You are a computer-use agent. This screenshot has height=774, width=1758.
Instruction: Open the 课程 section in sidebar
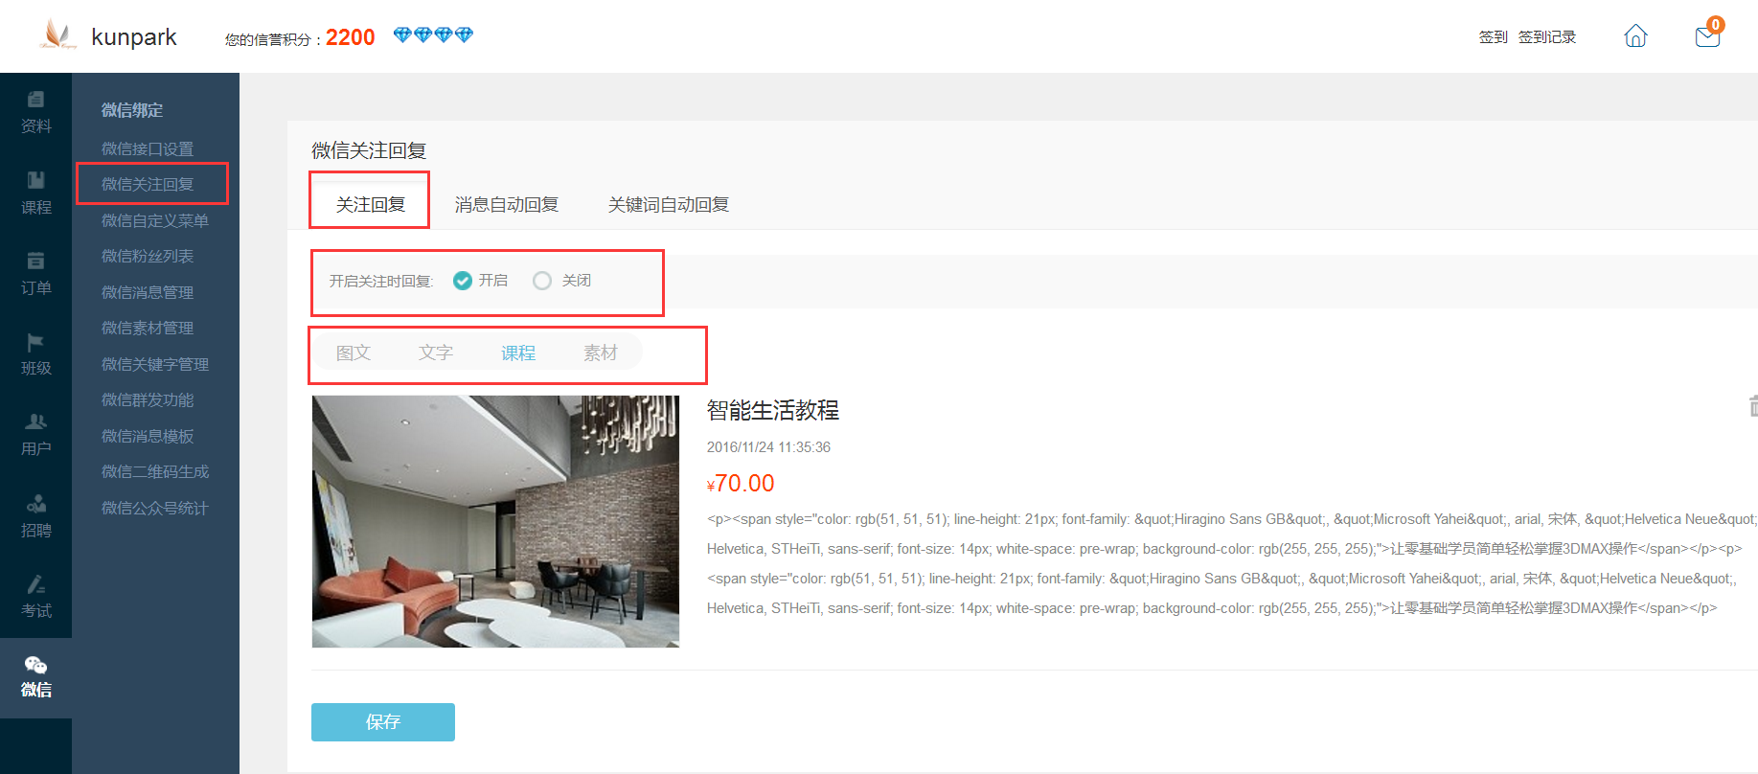pyautogui.click(x=35, y=193)
